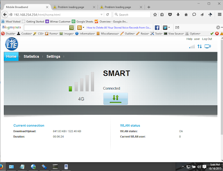
Task: Open the toolbar gear settings icon
Action: [x=218, y=27]
